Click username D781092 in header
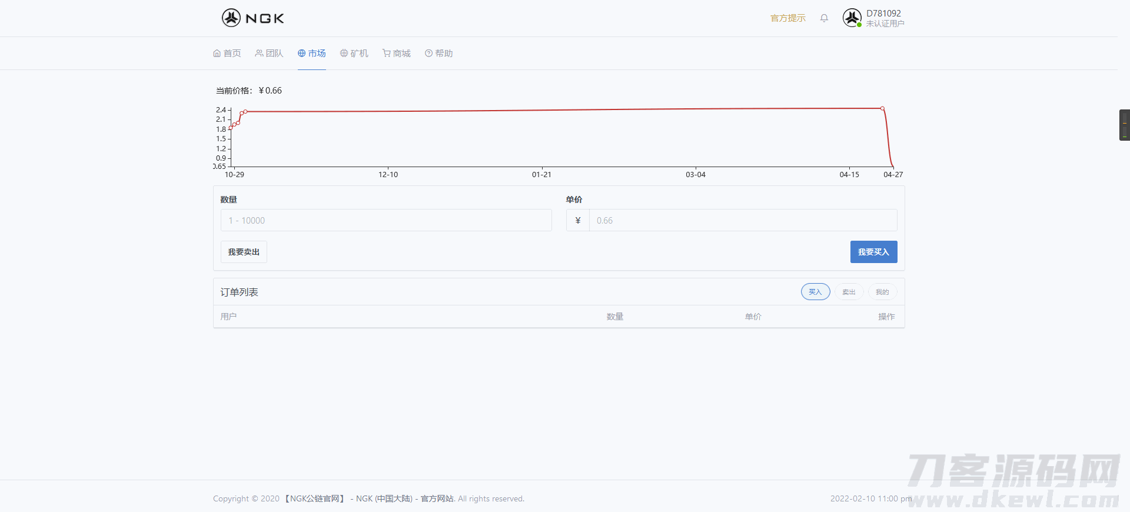 pyautogui.click(x=883, y=14)
